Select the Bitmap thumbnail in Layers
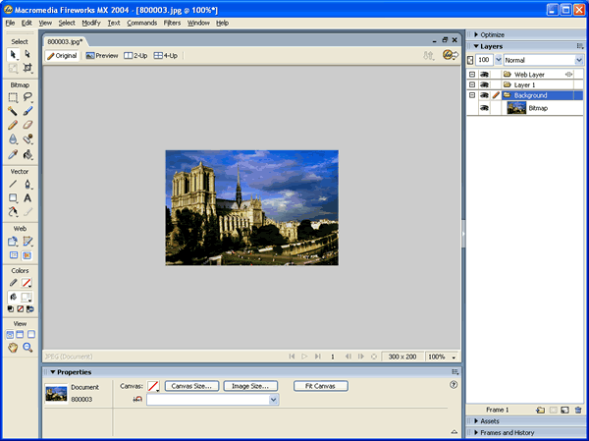 point(516,108)
